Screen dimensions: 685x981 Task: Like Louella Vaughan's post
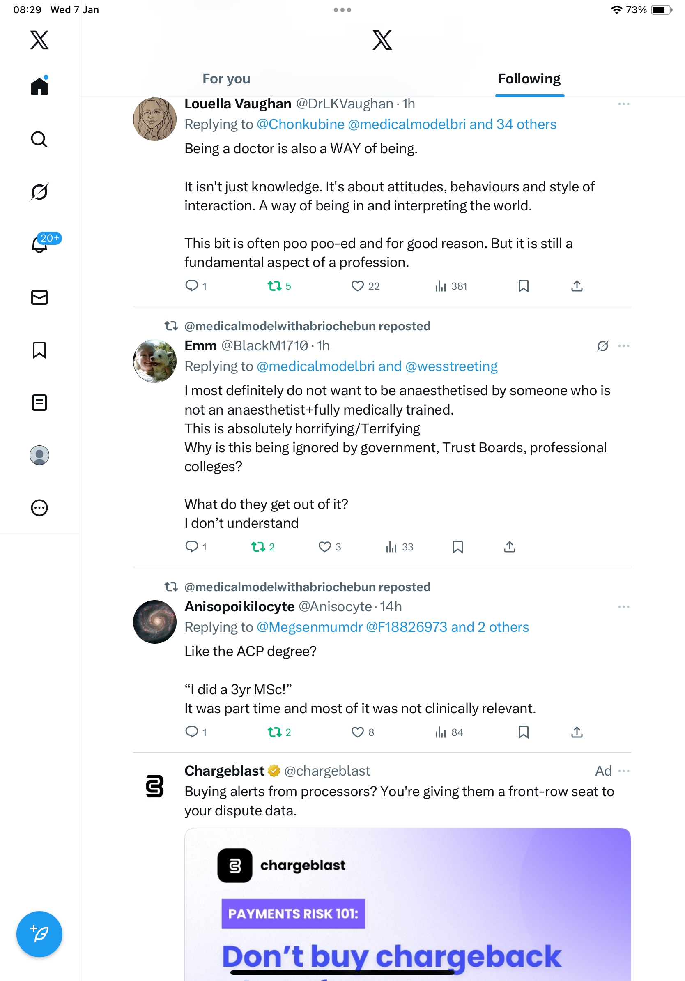tap(357, 286)
